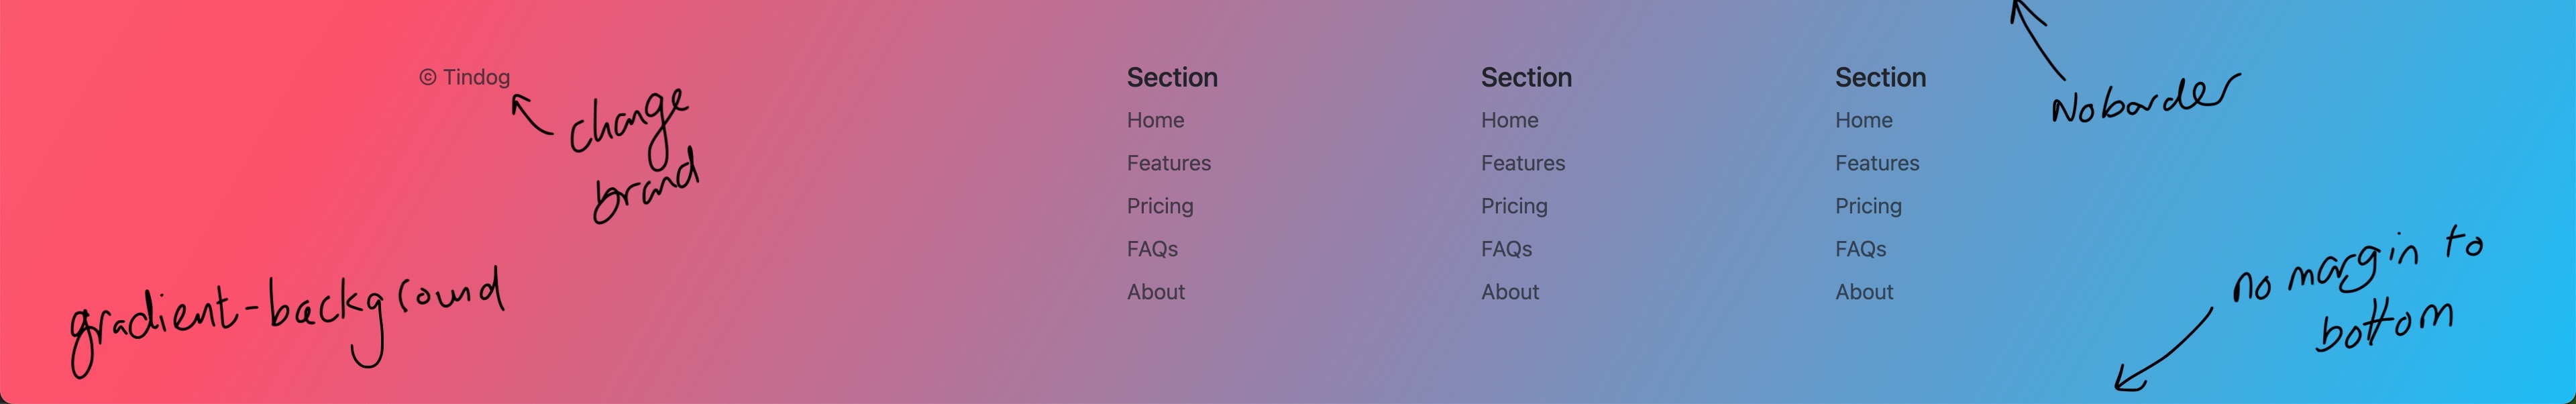
Task: Click Home in the middle Section column
Action: pyautogui.click(x=1509, y=120)
